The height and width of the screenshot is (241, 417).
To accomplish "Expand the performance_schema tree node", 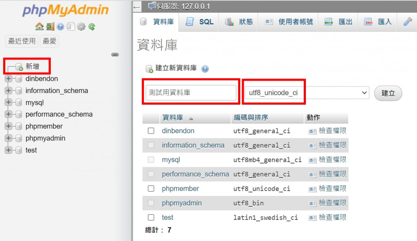I will tap(8, 114).
